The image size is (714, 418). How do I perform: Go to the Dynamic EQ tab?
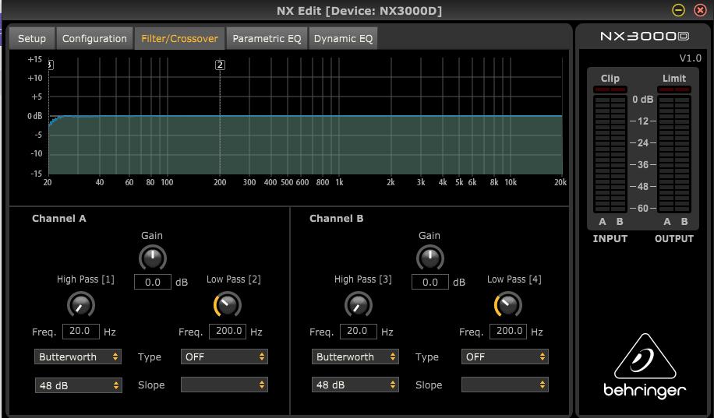pos(344,38)
